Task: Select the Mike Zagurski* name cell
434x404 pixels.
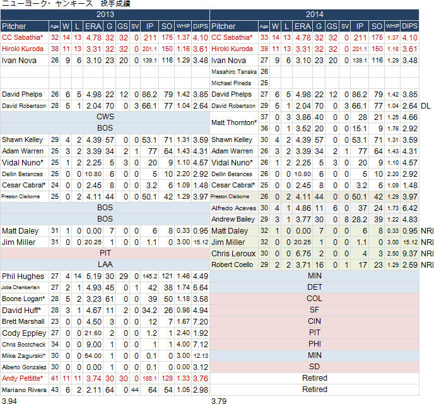Action: point(23,356)
